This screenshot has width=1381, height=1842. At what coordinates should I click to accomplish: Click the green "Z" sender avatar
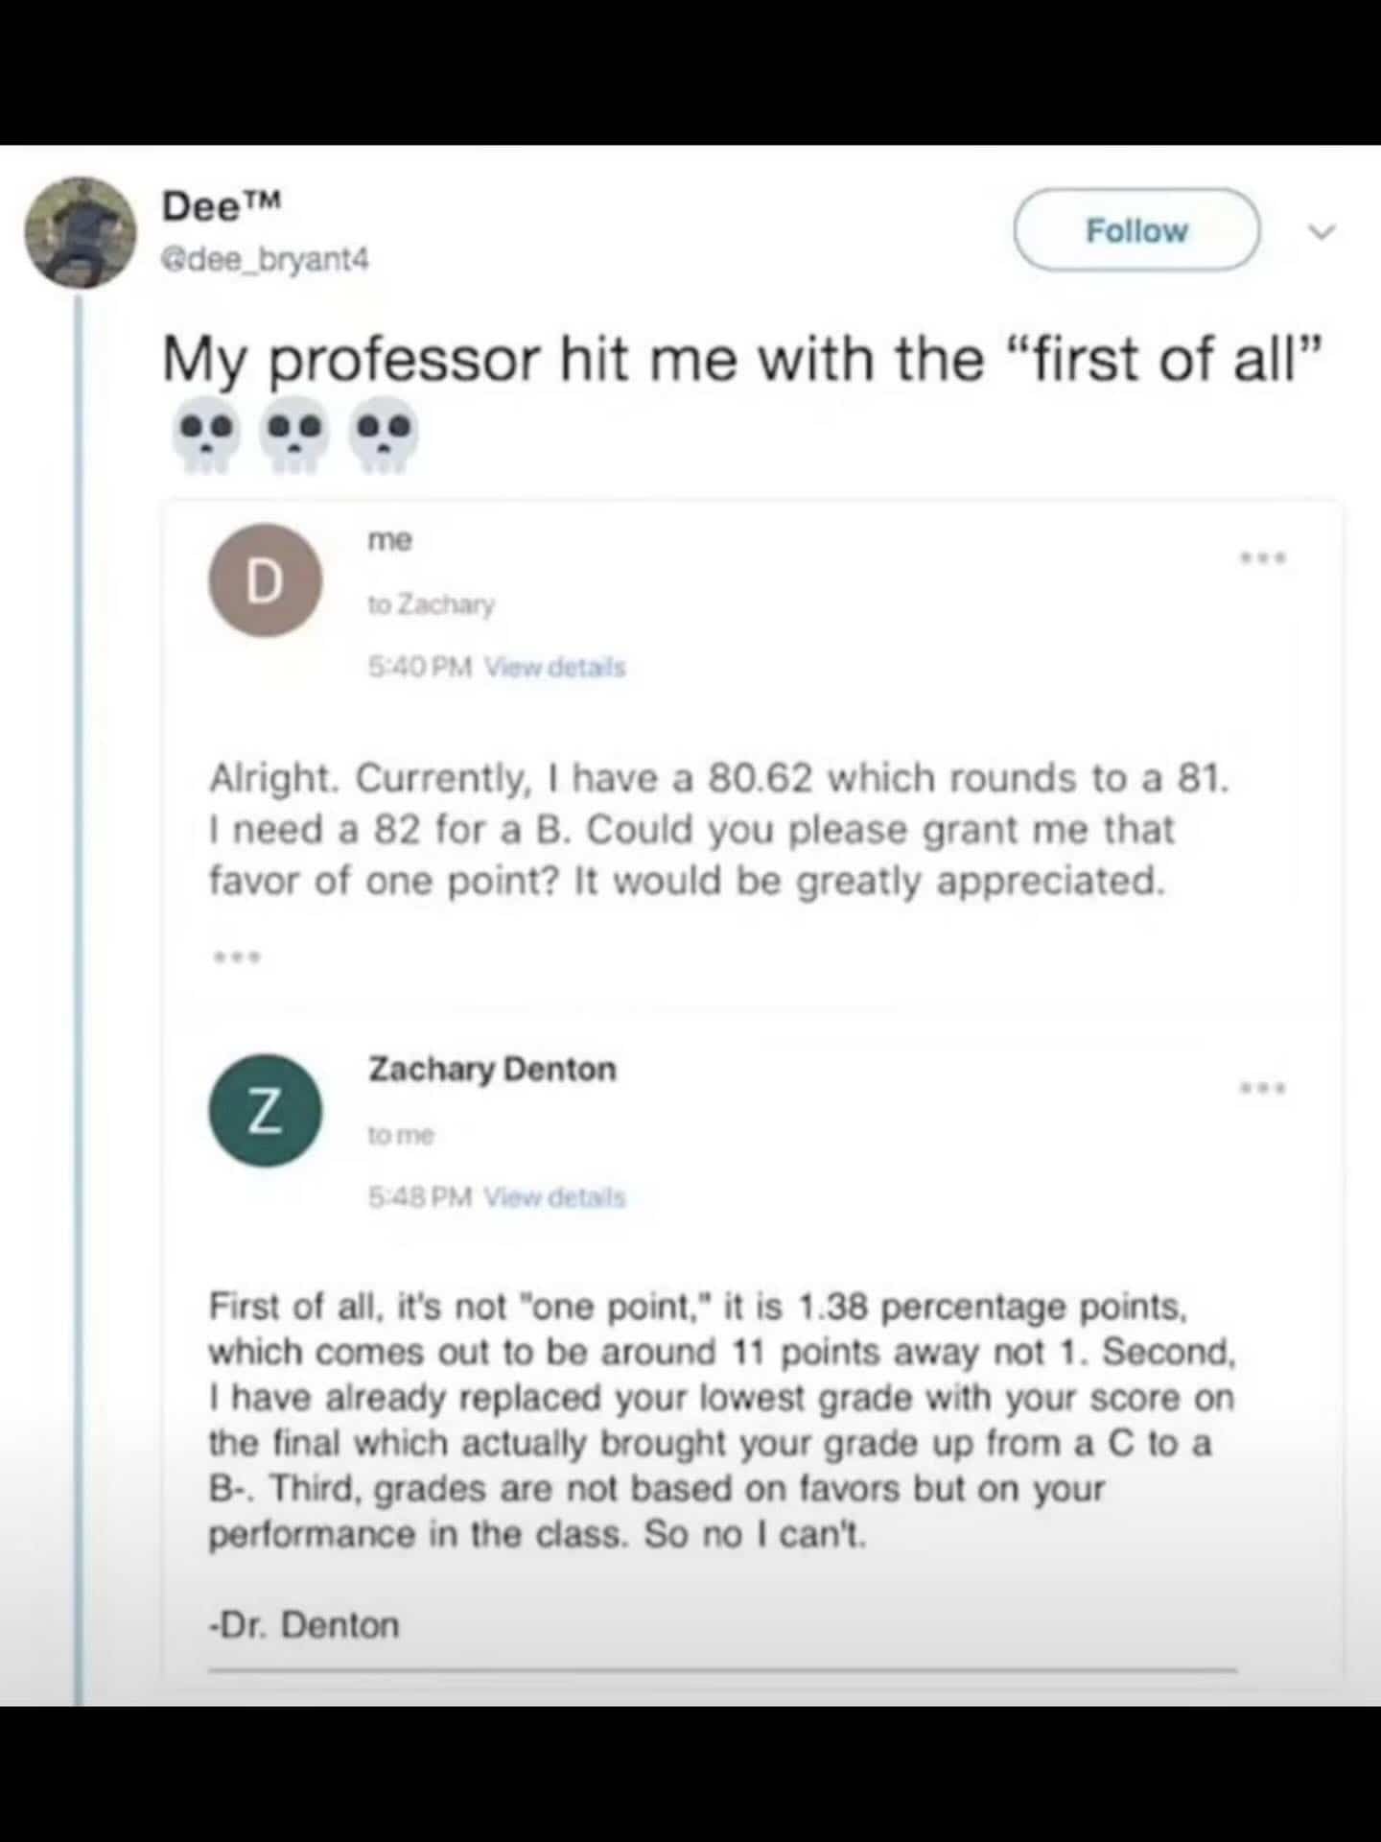pyautogui.click(x=266, y=1110)
